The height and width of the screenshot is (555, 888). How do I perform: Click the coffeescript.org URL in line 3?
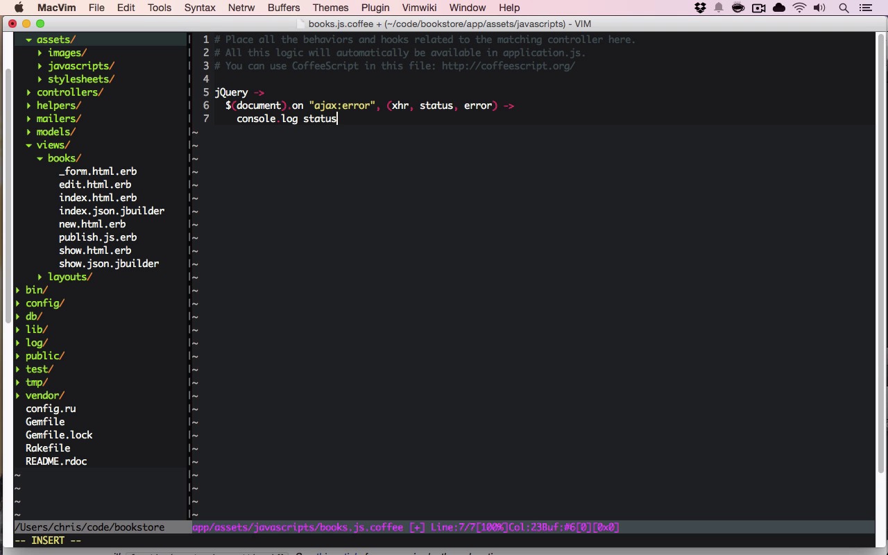[x=509, y=66]
